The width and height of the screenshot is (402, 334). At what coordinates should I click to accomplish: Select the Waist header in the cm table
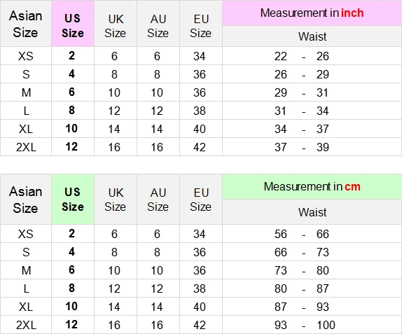[312, 212]
